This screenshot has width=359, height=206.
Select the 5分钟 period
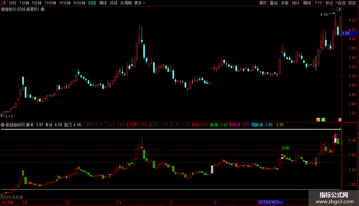37,3
